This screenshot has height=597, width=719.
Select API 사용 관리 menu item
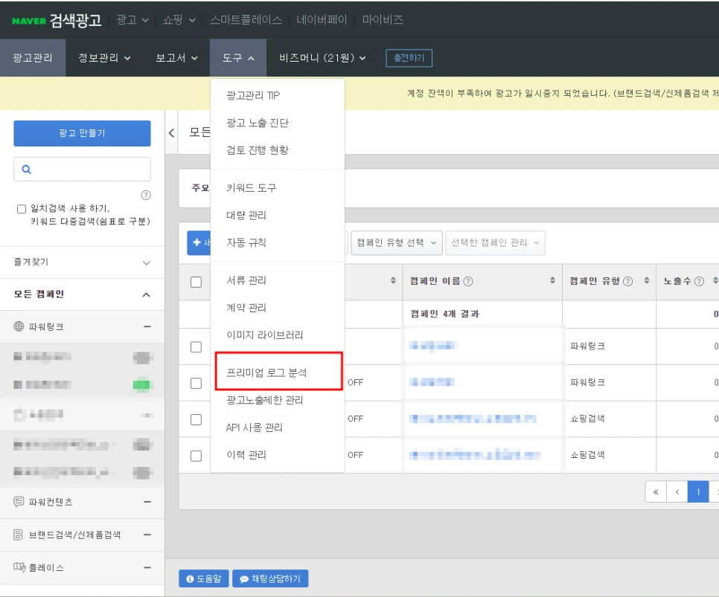[254, 427]
